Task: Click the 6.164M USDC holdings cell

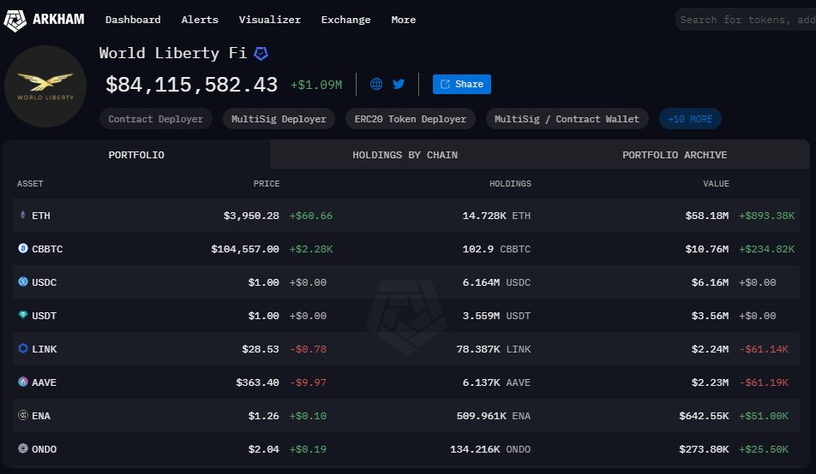Action: pos(496,282)
